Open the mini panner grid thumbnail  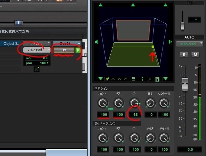37,69
